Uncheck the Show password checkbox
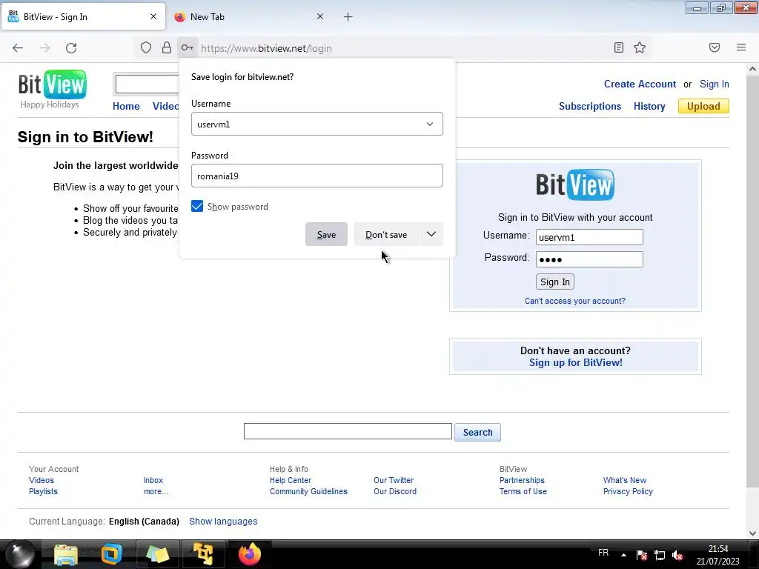The image size is (759, 569). point(197,207)
